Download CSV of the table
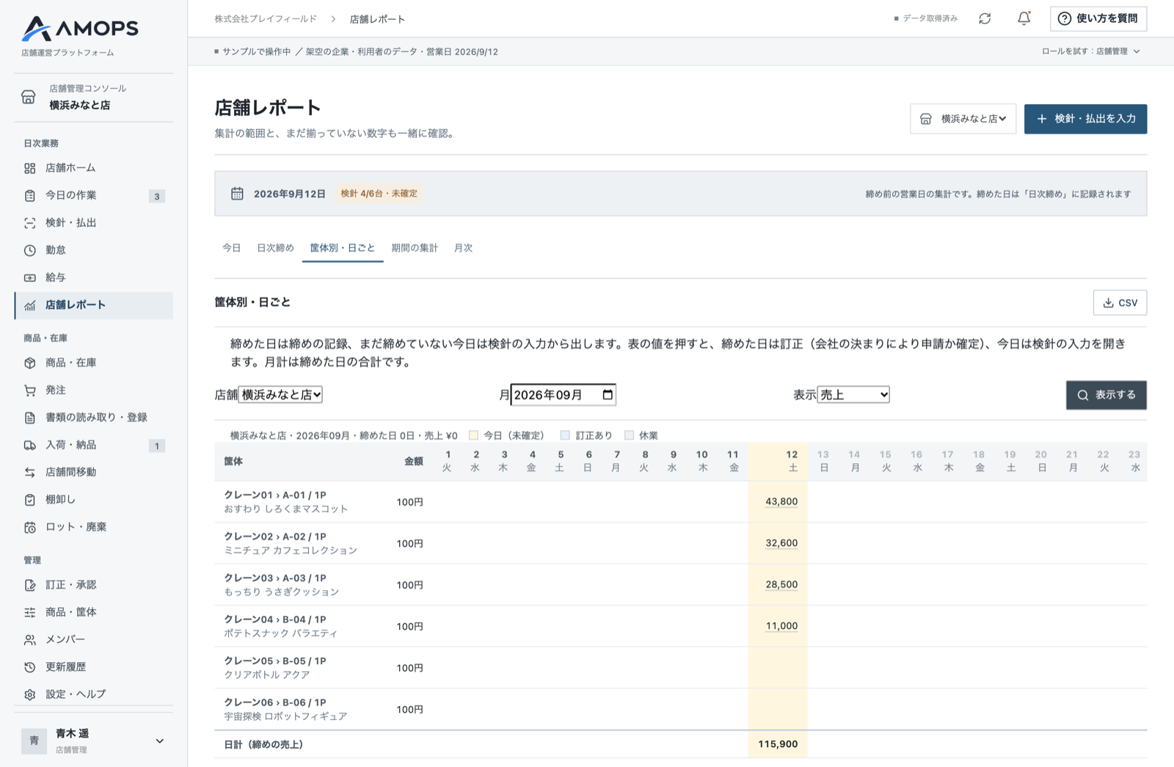Image resolution: width=1174 pixels, height=767 pixels. [1120, 302]
